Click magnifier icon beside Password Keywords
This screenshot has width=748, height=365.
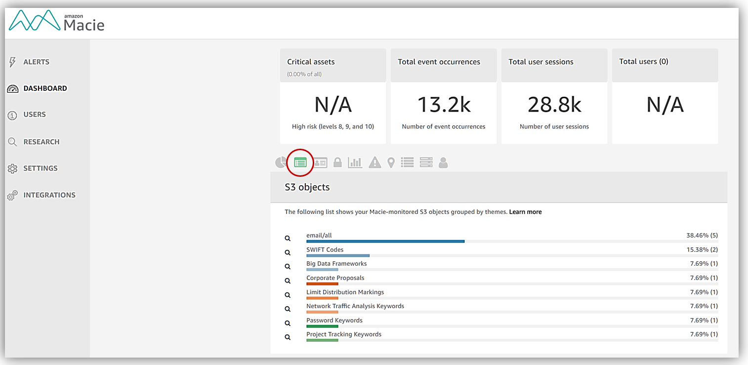tap(288, 323)
